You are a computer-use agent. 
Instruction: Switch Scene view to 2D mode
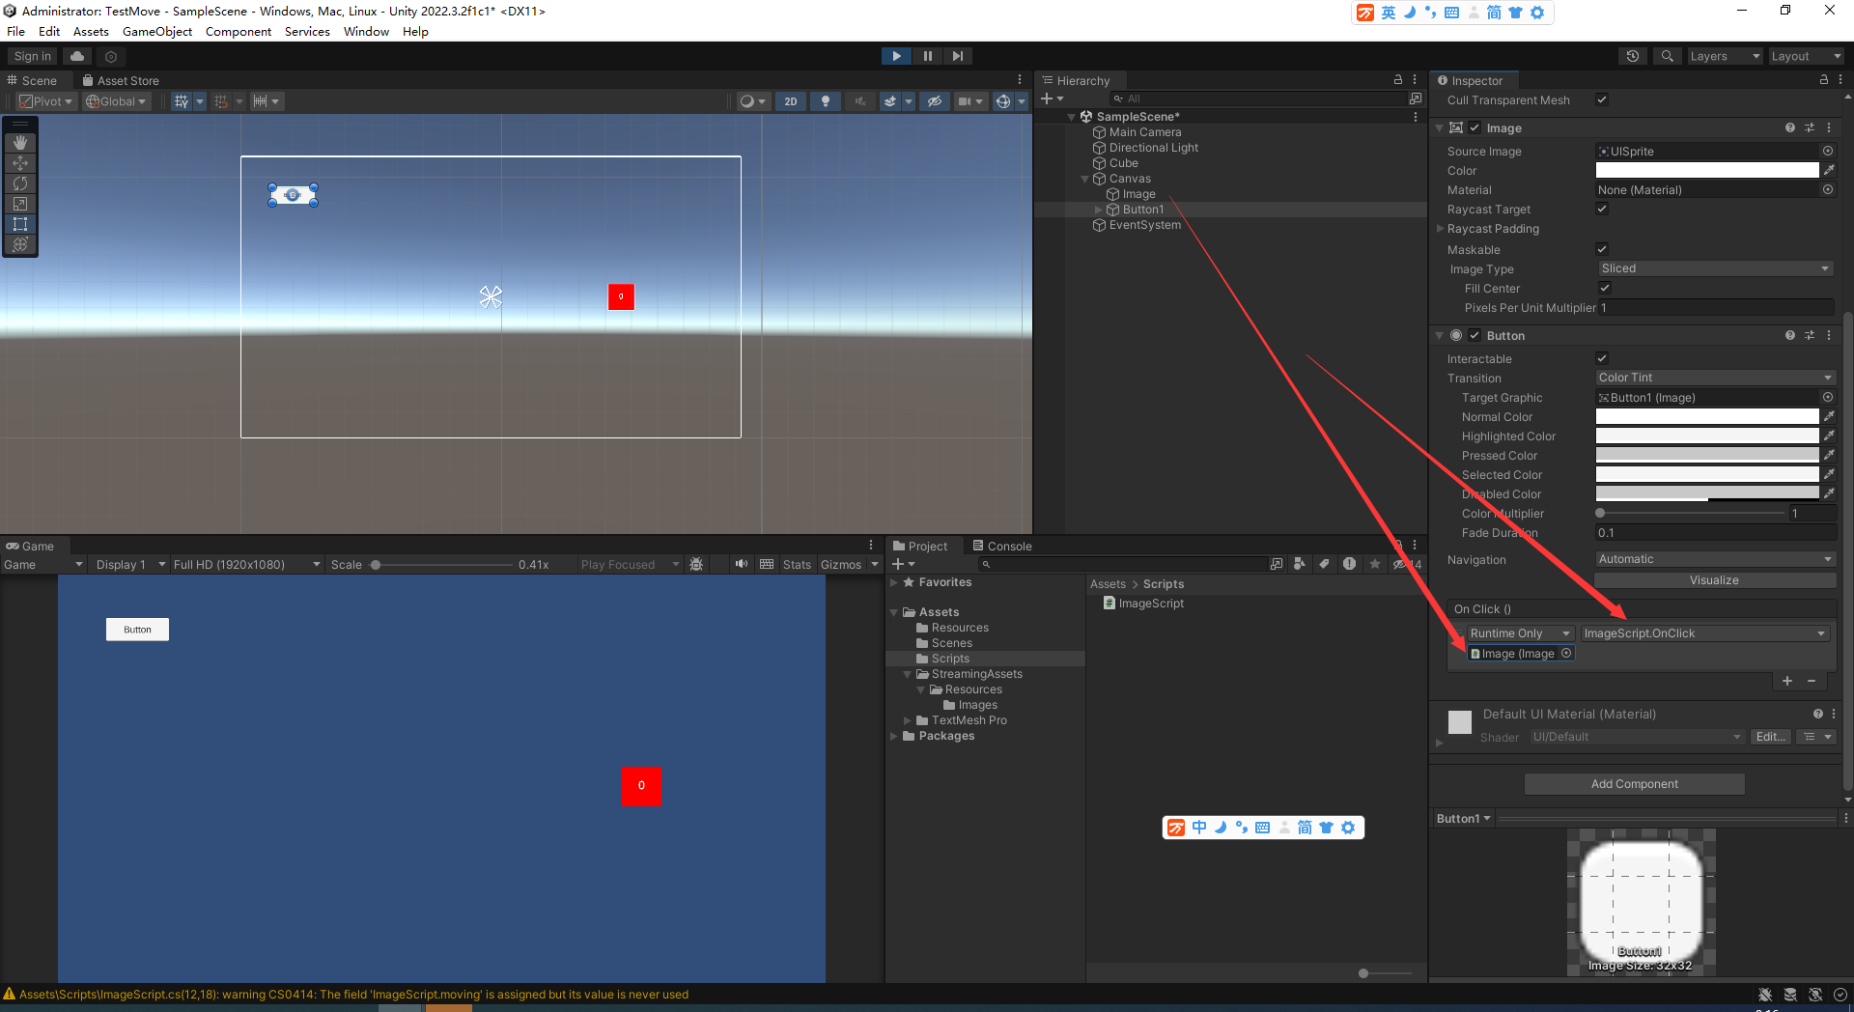[x=790, y=100]
